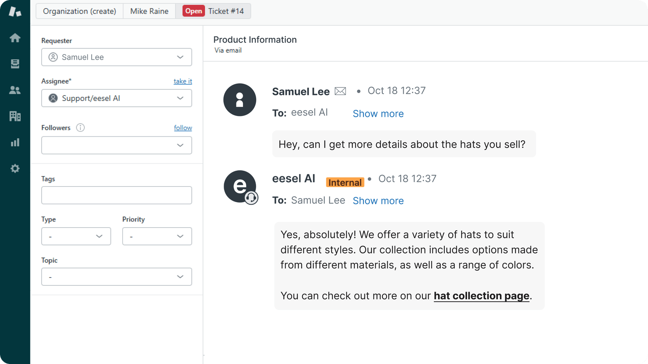Viewport: 648px width, 364px height.
Task: Open the Organization (create) tab
Action: [x=79, y=11]
